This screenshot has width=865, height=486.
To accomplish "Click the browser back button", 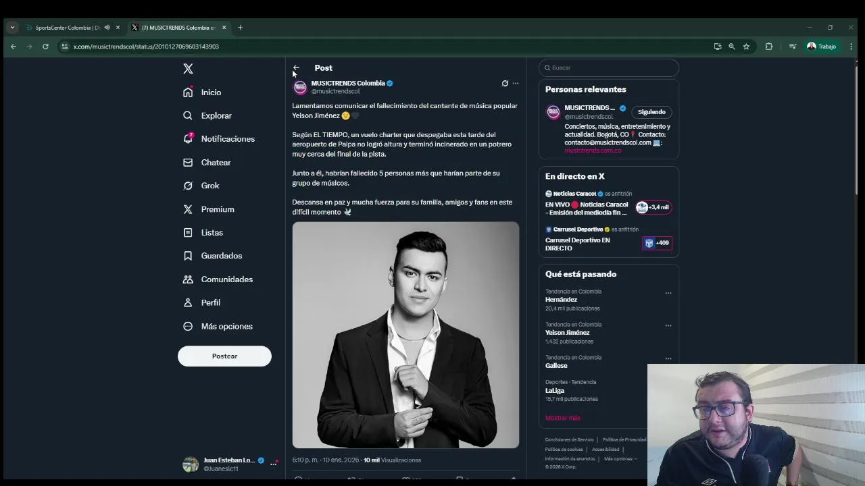I will click(14, 47).
